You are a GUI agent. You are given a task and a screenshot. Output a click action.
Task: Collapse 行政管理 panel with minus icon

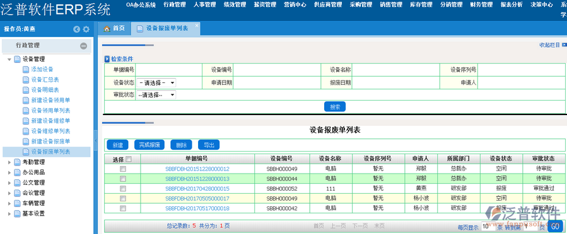pyautogui.click(x=83, y=46)
